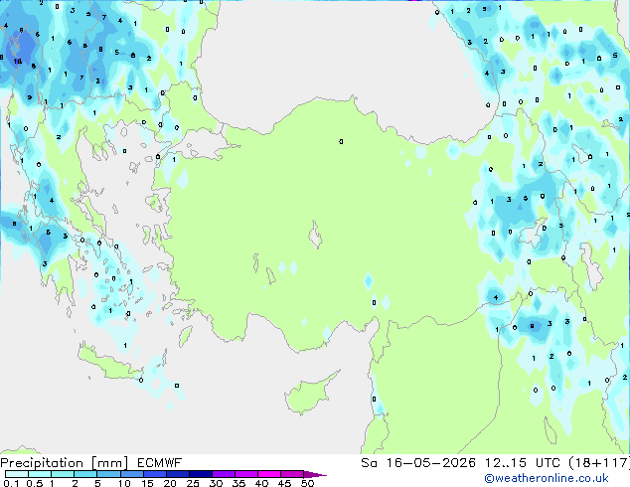Image resolution: width=630 pixels, height=487 pixels.
Task: Click the 45–50 mm legend swatch
Action: pyautogui.click(x=292, y=474)
